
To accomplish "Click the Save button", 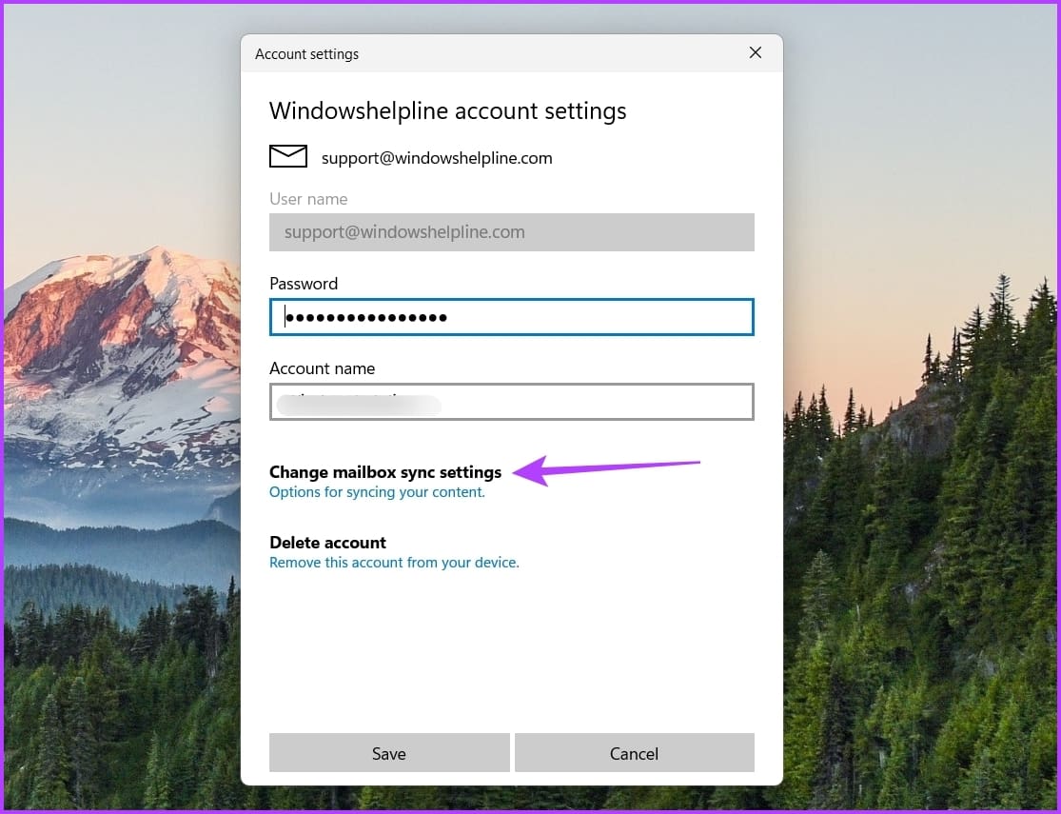I will pyautogui.click(x=389, y=753).
